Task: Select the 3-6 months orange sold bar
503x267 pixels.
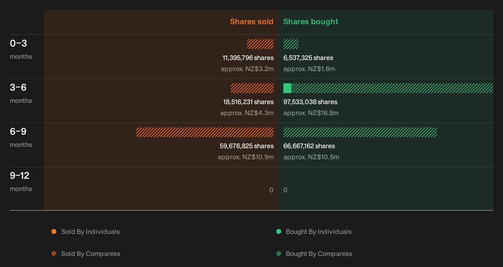Action: tap(252, 88)
